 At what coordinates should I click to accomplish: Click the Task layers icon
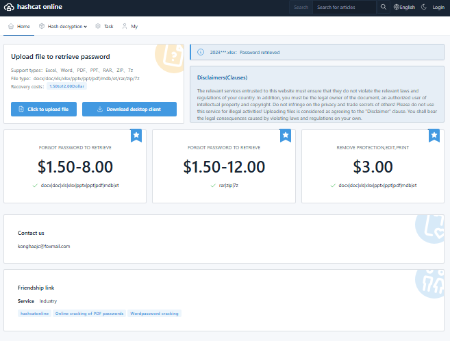pyautogui.click(x=98, y=26)
